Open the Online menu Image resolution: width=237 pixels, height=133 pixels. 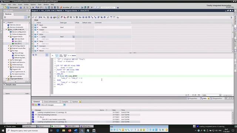26,4
